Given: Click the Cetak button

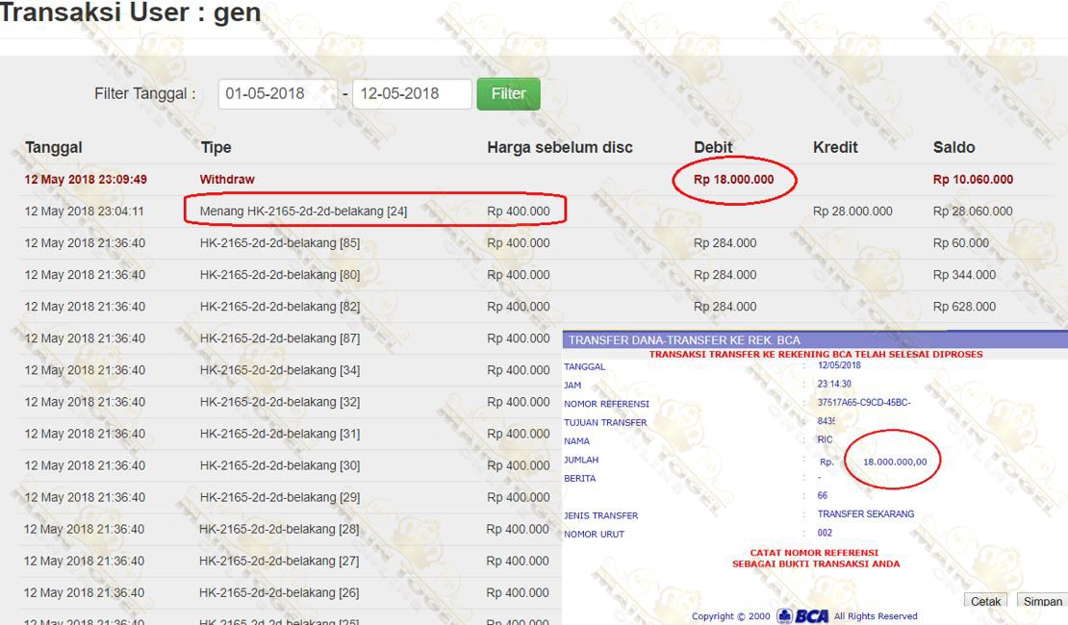Looking at the screenshot, I should click(985, 601).
